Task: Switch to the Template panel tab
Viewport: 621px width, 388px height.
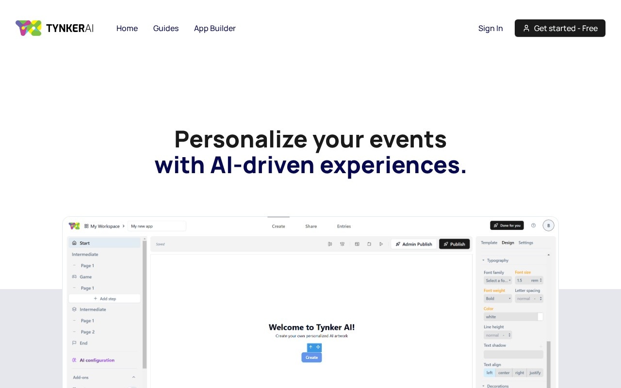Action: tap(489, 242)
